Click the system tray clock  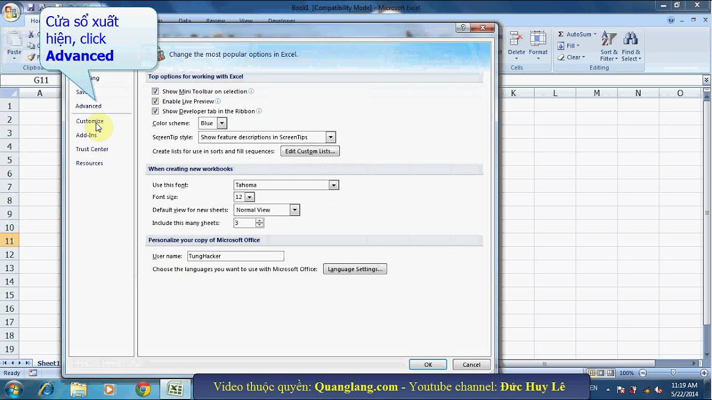click(684, 389)
